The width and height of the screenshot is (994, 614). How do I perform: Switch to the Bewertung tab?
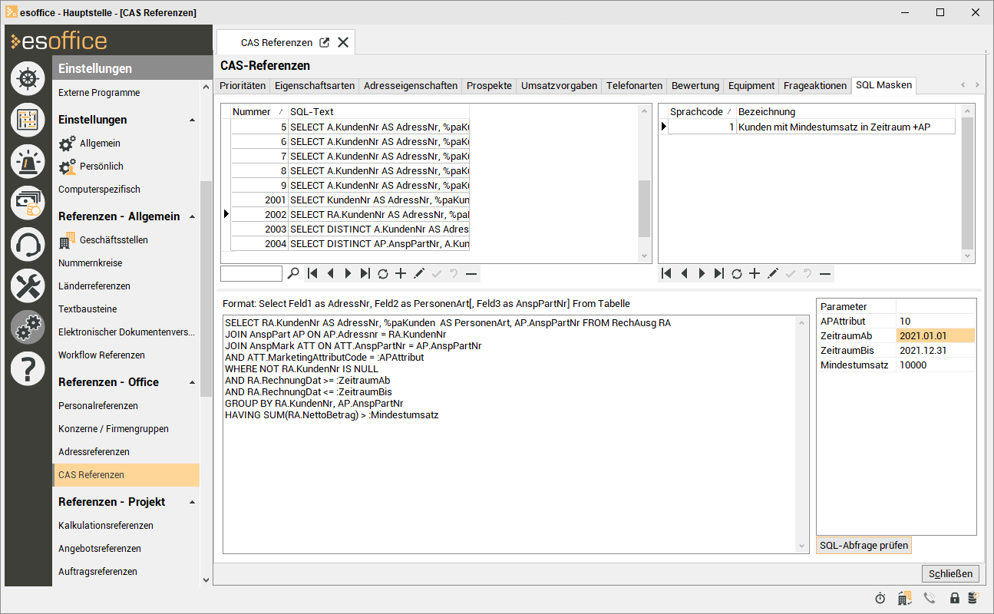pos(695,86)
